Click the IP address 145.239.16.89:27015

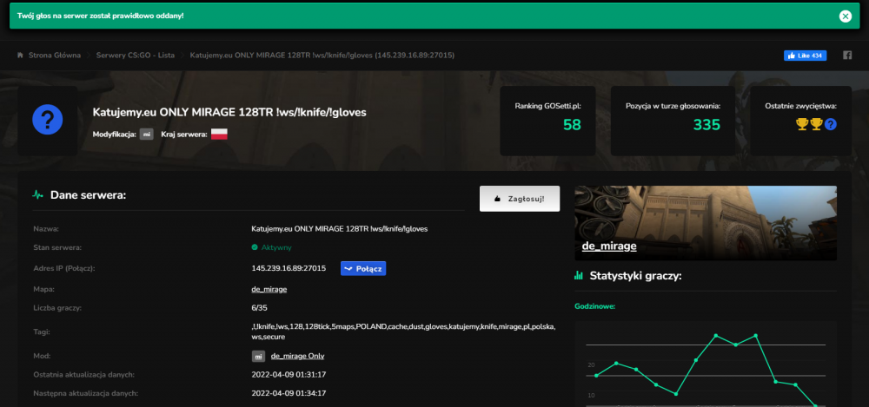click(x=289, y=268)
